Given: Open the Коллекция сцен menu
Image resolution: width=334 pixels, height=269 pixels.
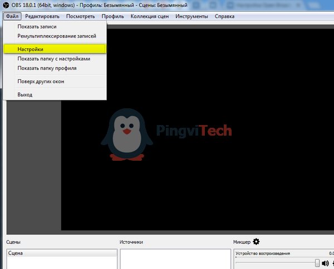Looking at the screenshot, I should click(x=150, y=16).
